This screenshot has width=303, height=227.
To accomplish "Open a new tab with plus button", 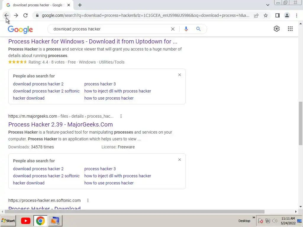I will coord(80,5).
